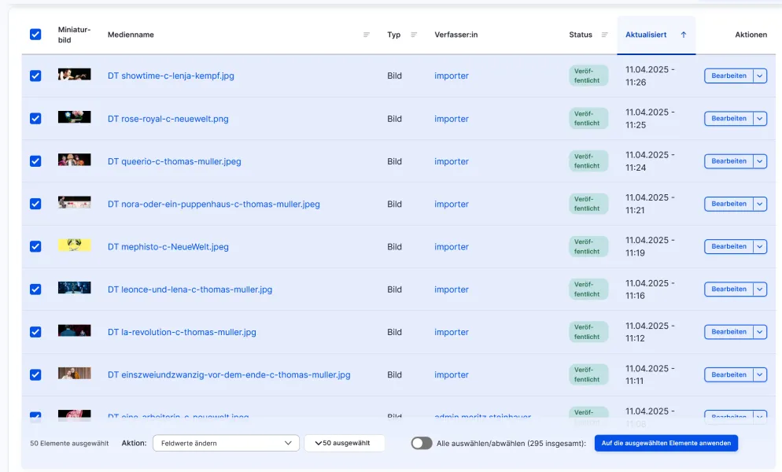The height and width of the screenshot is (472, 782).
Task: Expand actions arrow for leonce-und-lena row
Action: coord(759,289)
